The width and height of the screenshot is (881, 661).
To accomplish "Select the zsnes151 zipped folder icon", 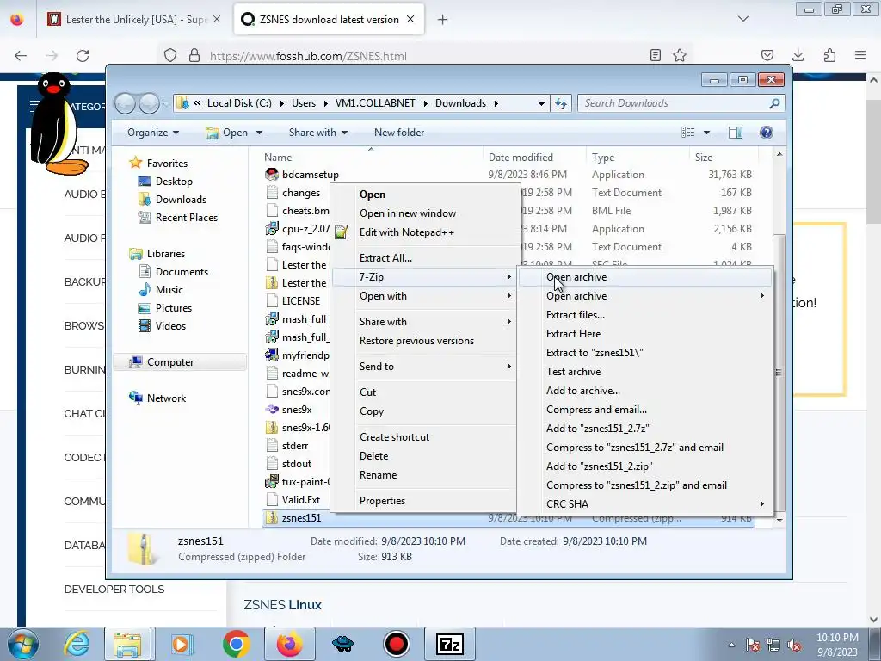I will tap(272, 517).
